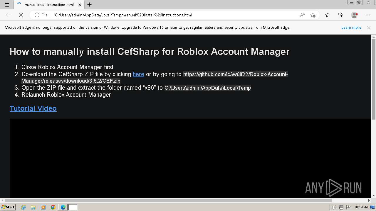The image size is (376, 211).
Task: Open Action Center flag icon
Action: click(x=348, y=207)
